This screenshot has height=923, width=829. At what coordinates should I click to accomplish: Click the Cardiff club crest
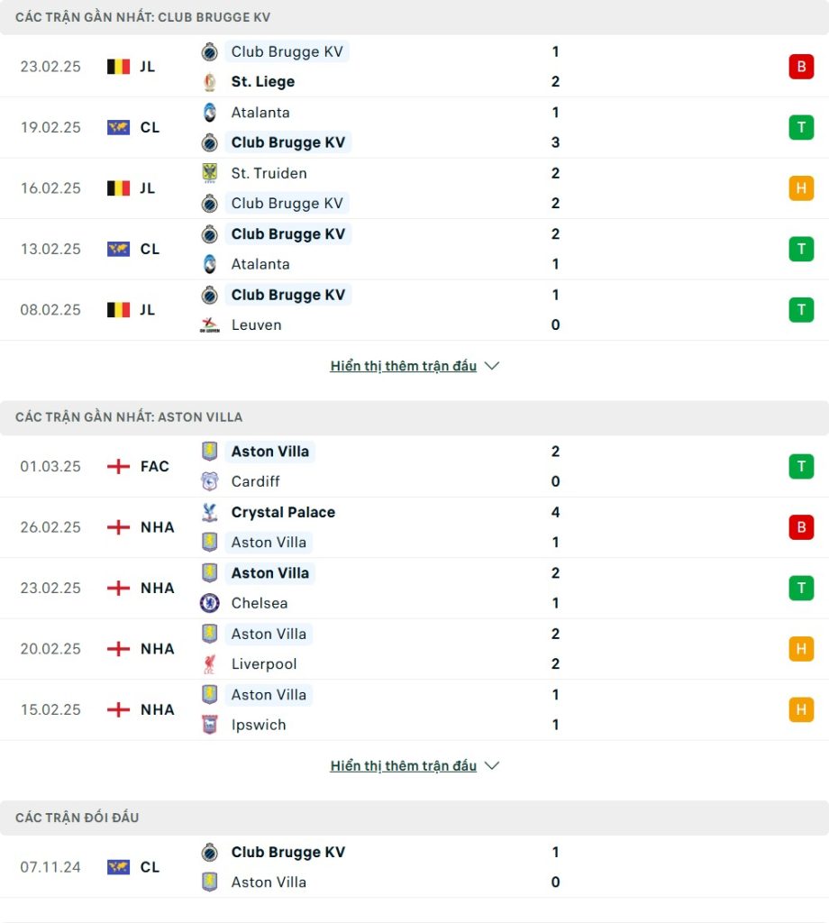pyautogui.click(x=210, y=481)
